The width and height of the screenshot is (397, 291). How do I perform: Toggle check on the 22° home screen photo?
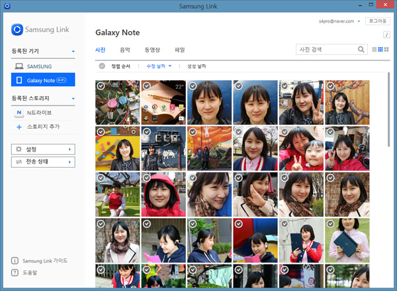click(147, 86)
